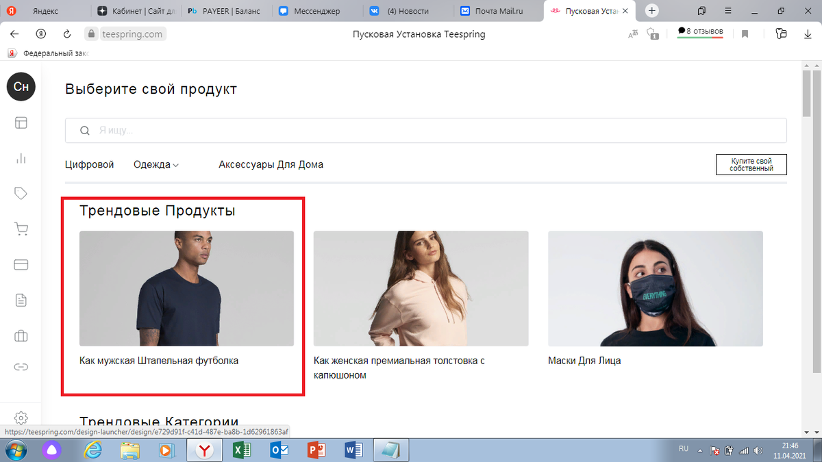822x462 pixels.
Task: Open the dashboard layout icon in sidebar
Action: pyautogui.click(x=21, y=123)
